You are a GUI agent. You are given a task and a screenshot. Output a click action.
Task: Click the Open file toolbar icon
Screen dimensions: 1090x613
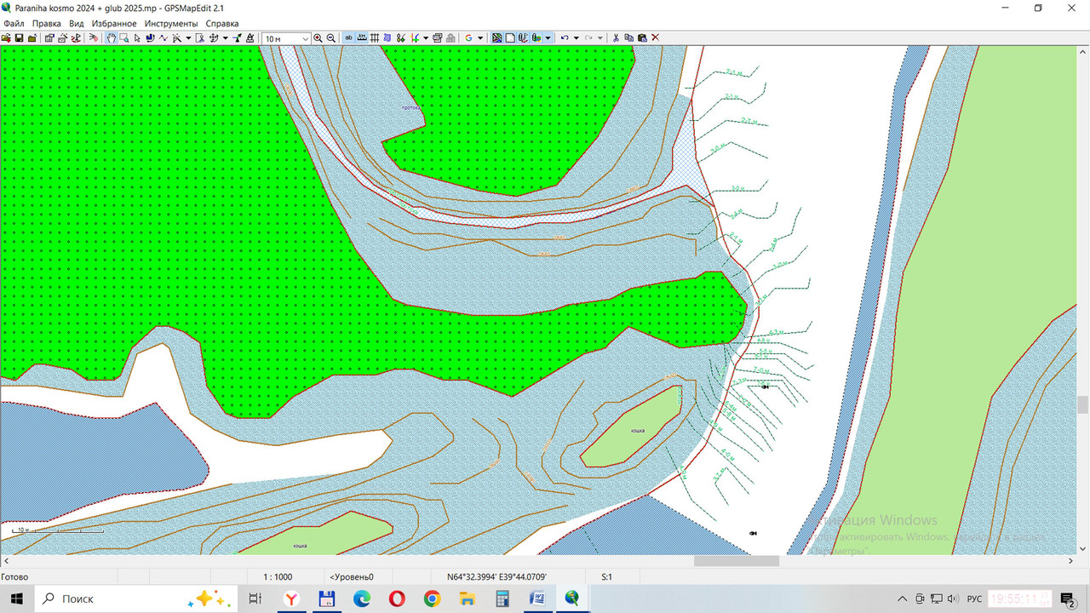[x=6, y=38]
